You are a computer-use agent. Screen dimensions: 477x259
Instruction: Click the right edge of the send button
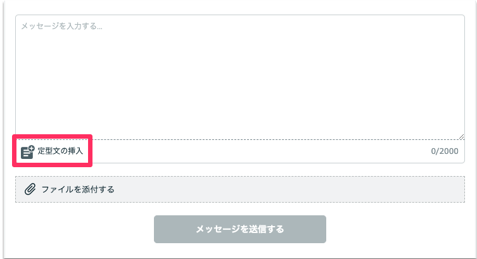[x=320, y=229]
